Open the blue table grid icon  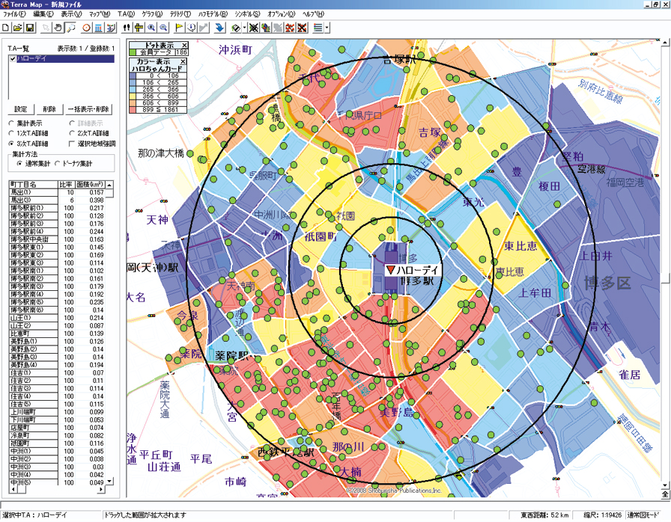click(99, 28)
